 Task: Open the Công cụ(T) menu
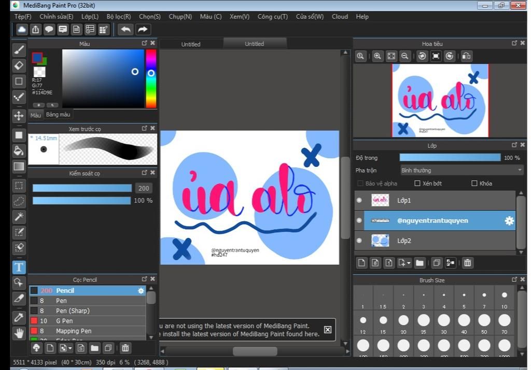(273, 16)
